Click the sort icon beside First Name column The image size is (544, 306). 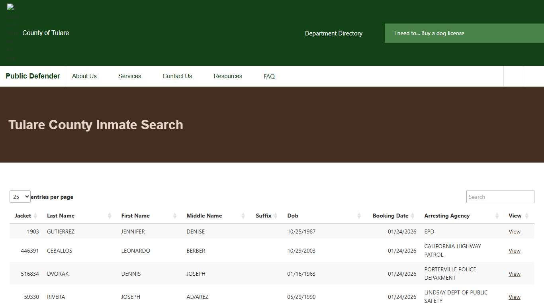point(174,216)
